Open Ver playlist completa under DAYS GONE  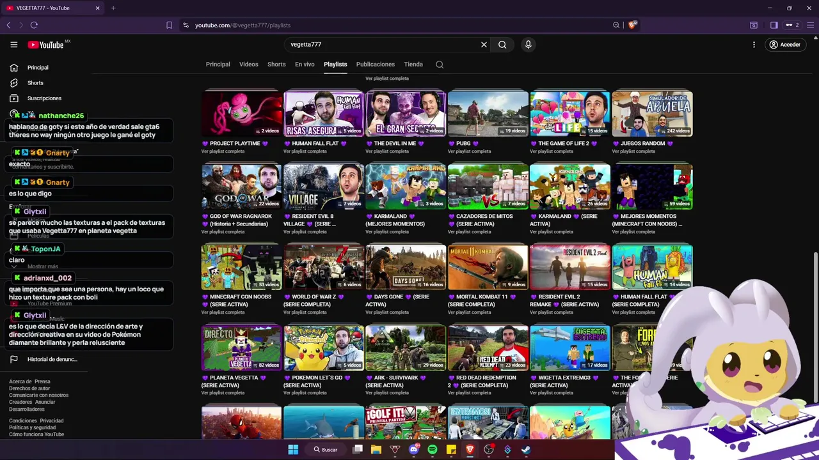[387, 312]
